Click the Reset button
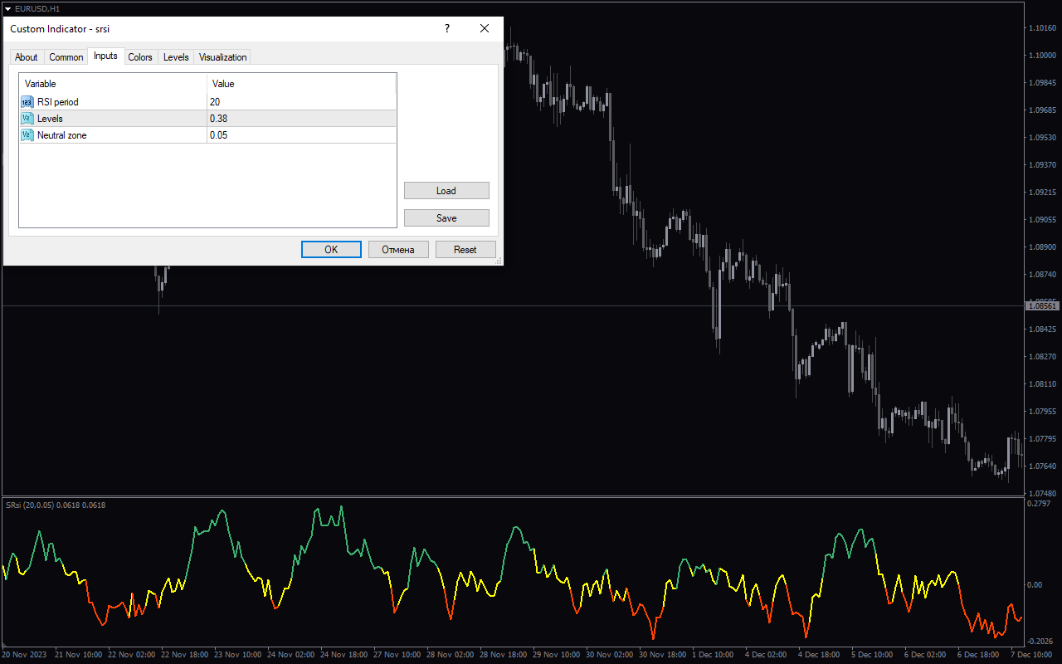 pos(465,250)
